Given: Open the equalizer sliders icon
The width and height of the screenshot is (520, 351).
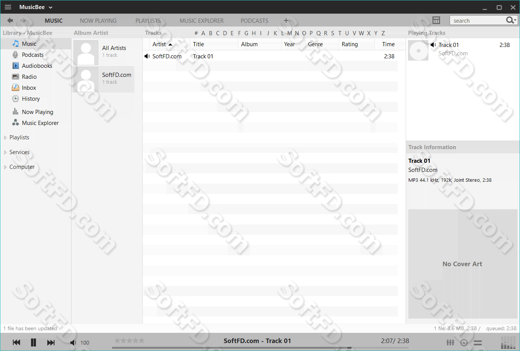Looking at the screenshot, I should [x=450, y=343].
